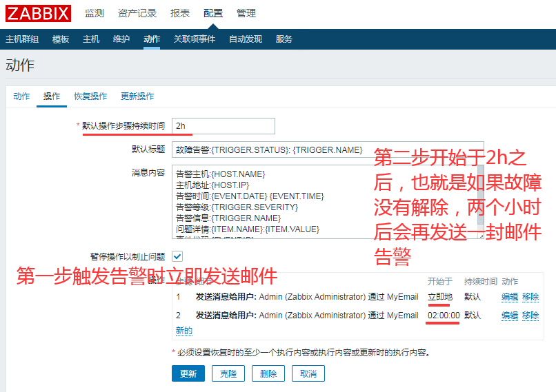Switch to the 动作 form tab

(x=21, y=96)
